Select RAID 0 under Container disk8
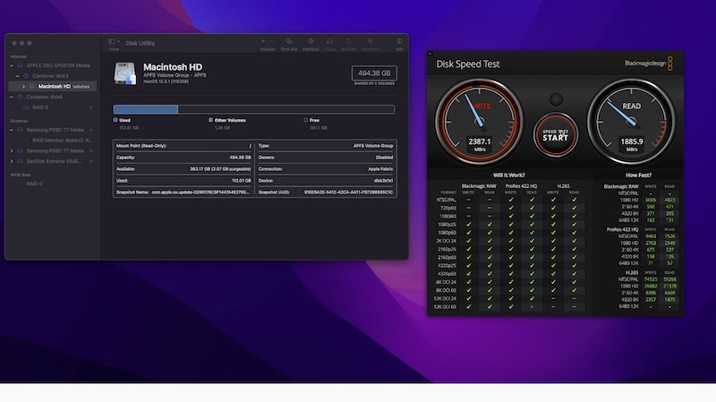716x402 pixels. tap(40, 107)
